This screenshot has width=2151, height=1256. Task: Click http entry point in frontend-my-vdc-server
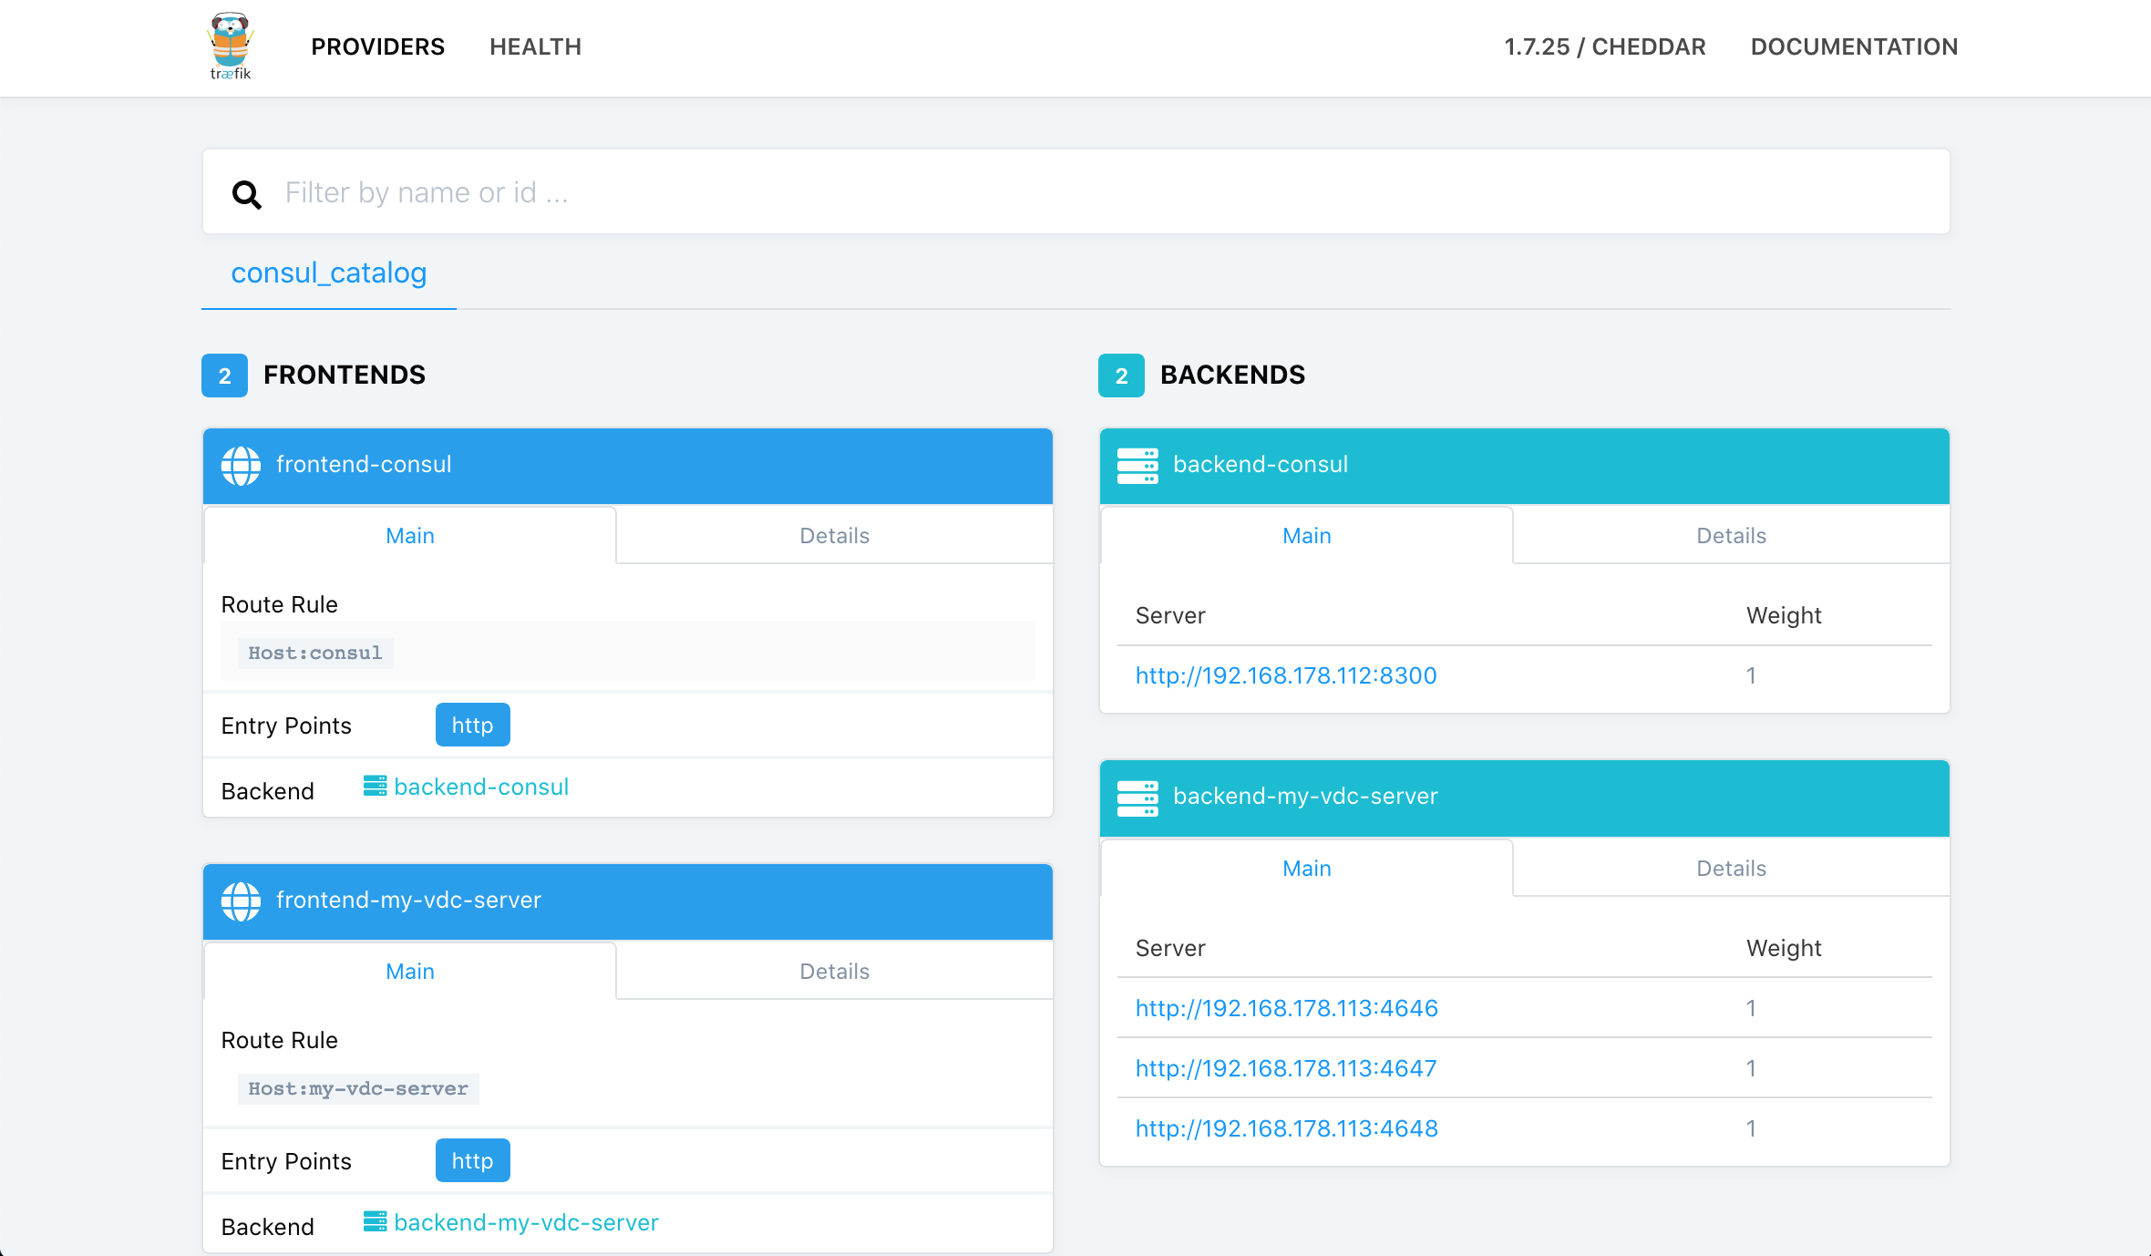click(x=472, y=1160)
